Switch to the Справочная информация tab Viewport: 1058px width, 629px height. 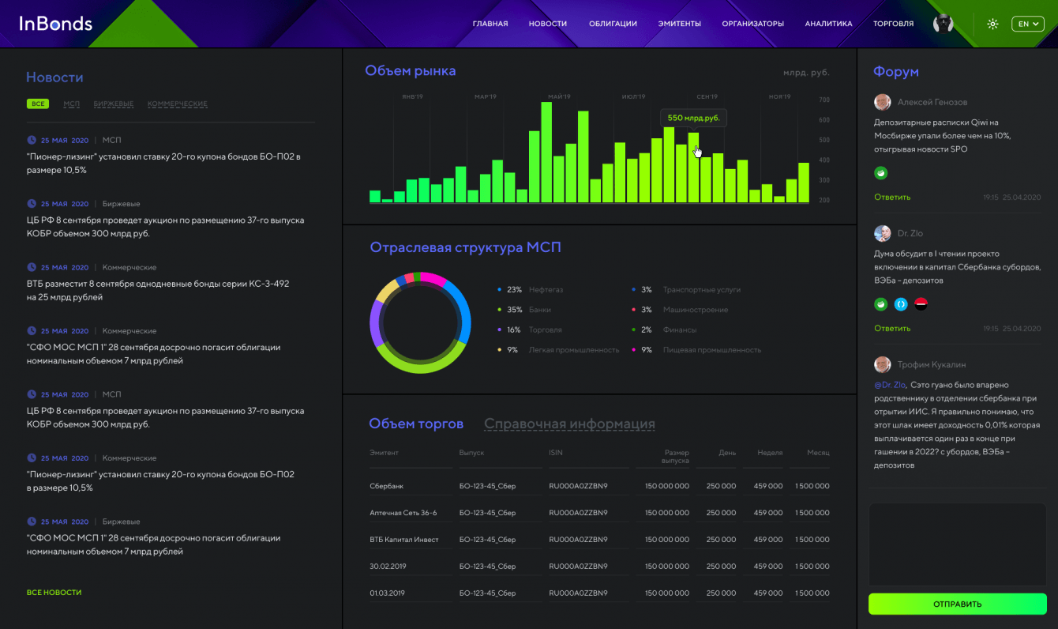[569, 424]
